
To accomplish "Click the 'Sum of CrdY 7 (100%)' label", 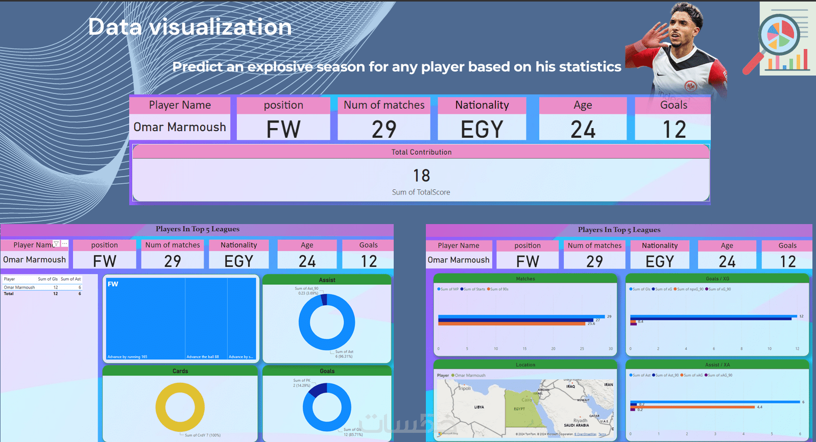I will pyautogui.click(x=203, y=435).
